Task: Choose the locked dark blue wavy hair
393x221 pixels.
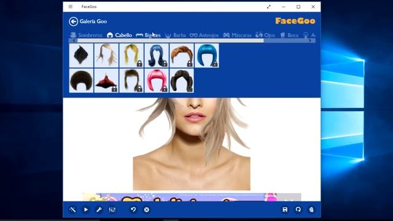Action: click(x=157, y=55)
